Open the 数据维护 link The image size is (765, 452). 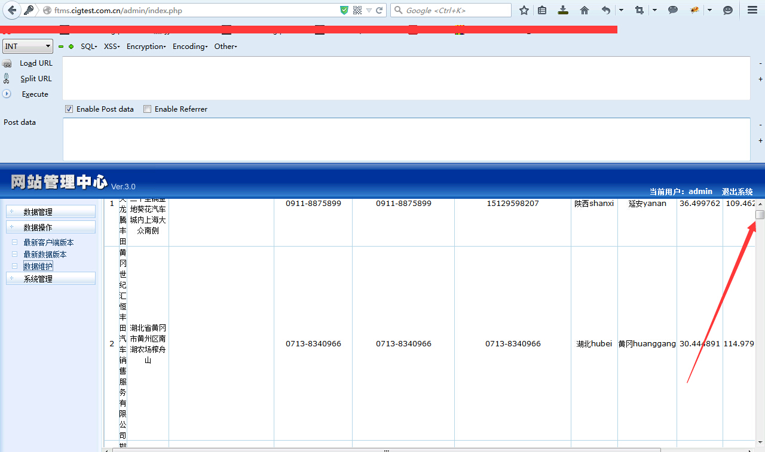point(38,266)
